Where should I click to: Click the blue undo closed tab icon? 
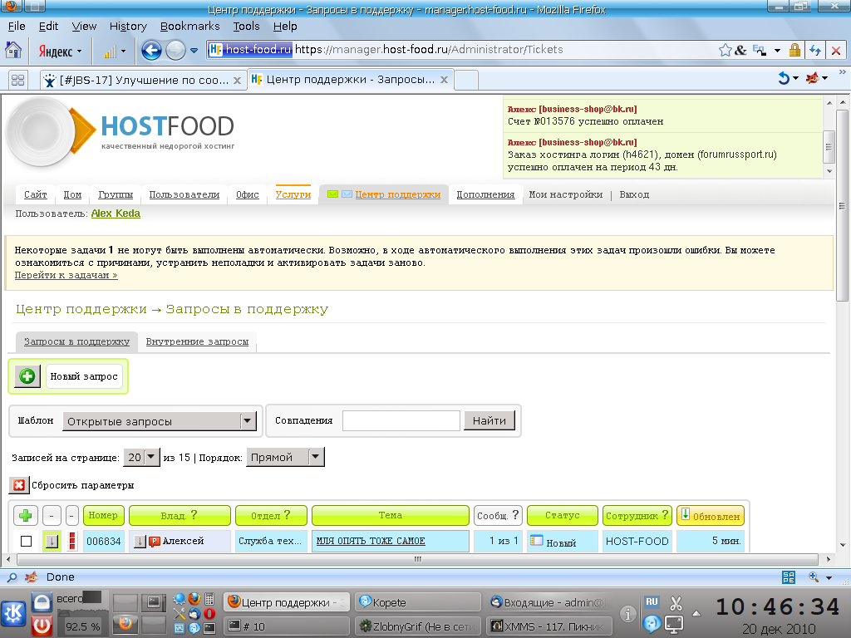pos(784,79)
